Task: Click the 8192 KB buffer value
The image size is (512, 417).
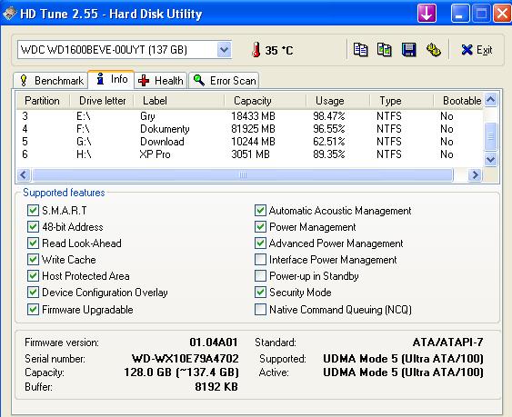Action: pos(216,387)
